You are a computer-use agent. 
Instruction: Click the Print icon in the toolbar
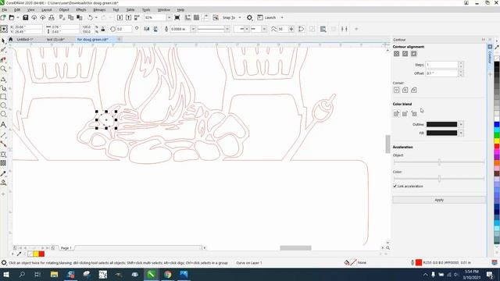52,17
